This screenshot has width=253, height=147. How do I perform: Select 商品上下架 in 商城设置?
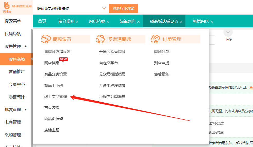53,85
